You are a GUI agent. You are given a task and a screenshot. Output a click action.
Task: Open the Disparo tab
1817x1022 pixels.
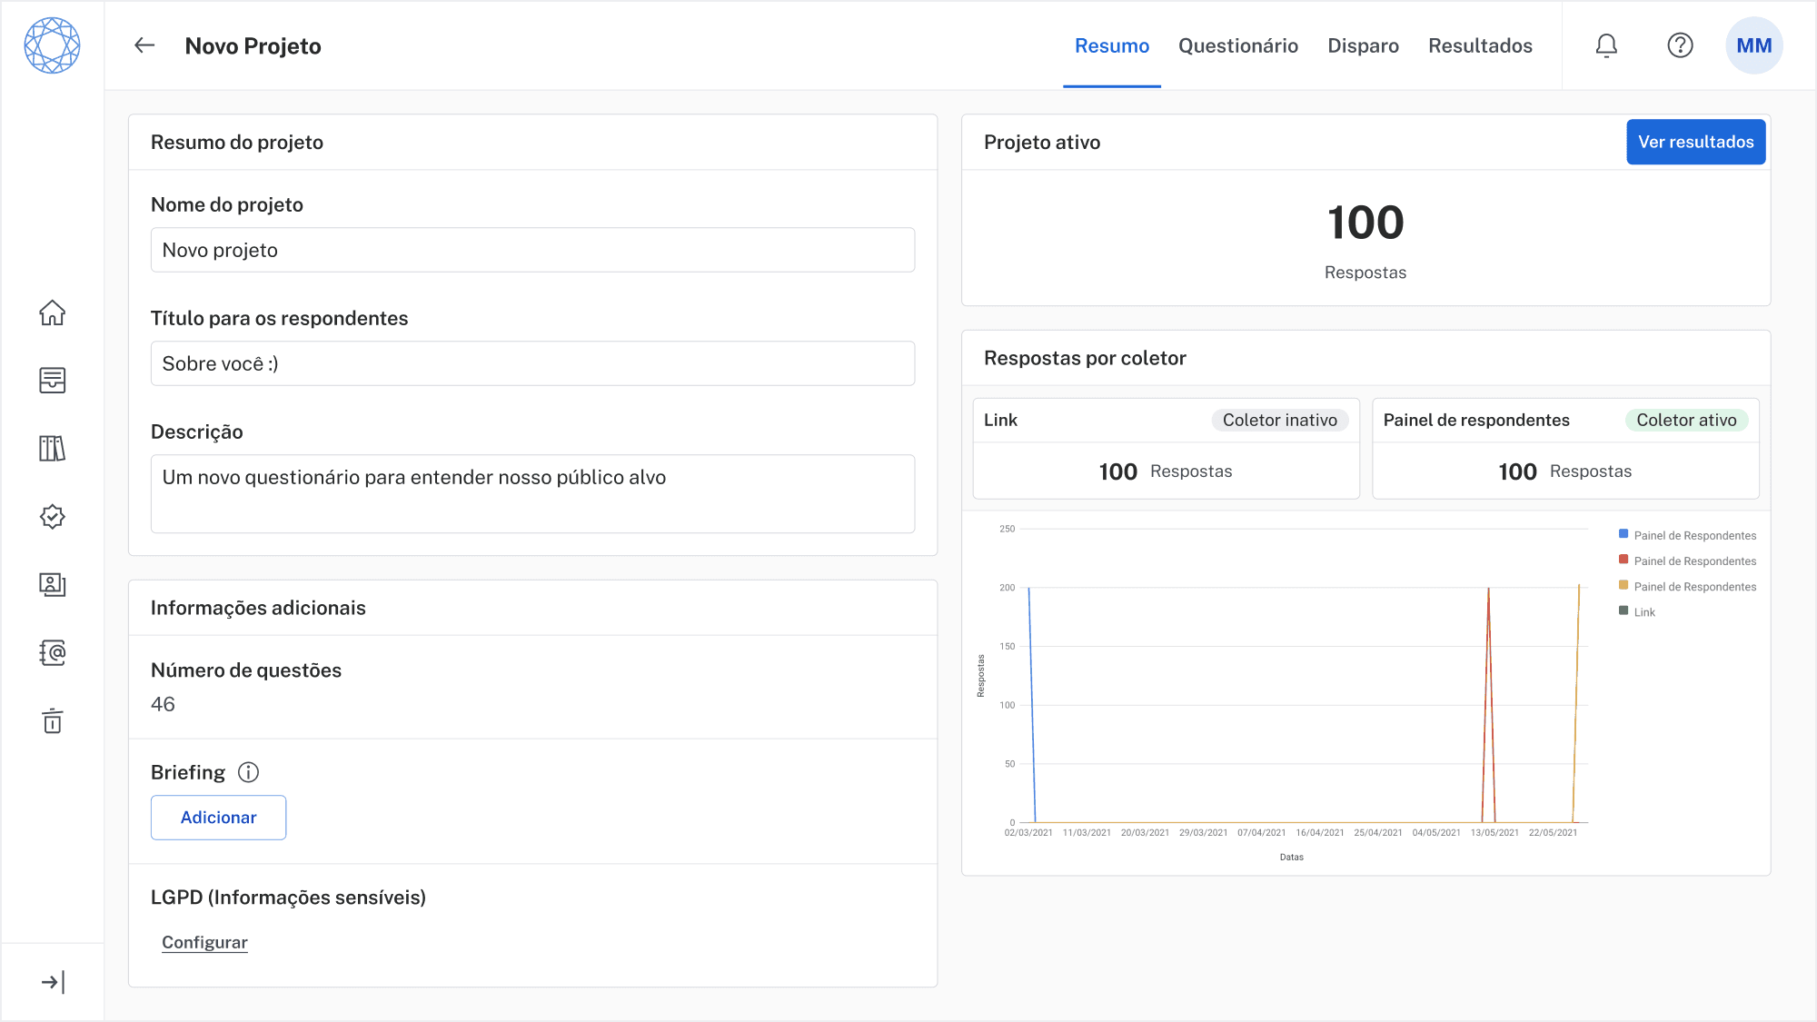click(1363, 45)
